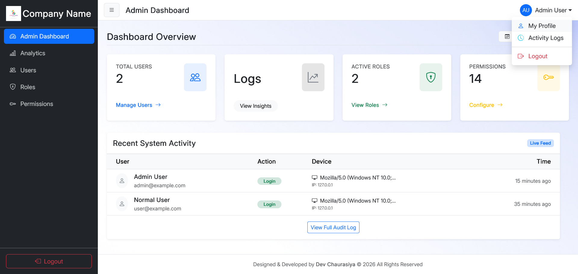Click the Live Feed badge

point(540,143)
